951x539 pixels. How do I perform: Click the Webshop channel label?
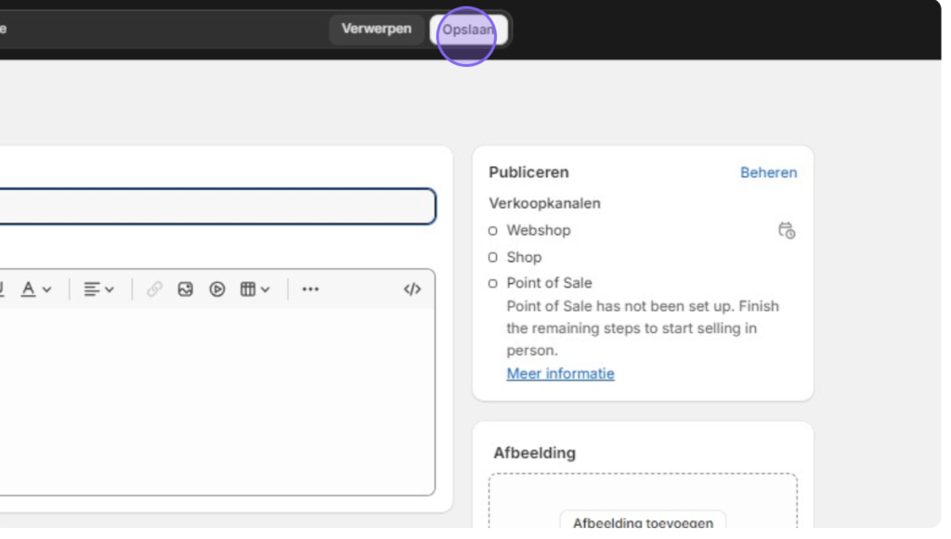539,230
